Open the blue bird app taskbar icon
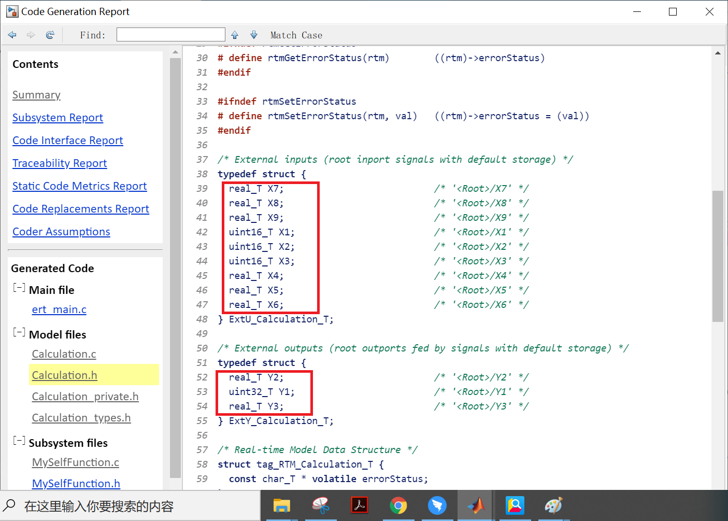 tap(437, 505)
